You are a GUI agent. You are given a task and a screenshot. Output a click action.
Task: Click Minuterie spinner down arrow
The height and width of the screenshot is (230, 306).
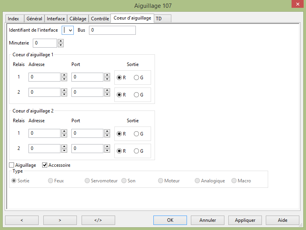coord(60,45)
